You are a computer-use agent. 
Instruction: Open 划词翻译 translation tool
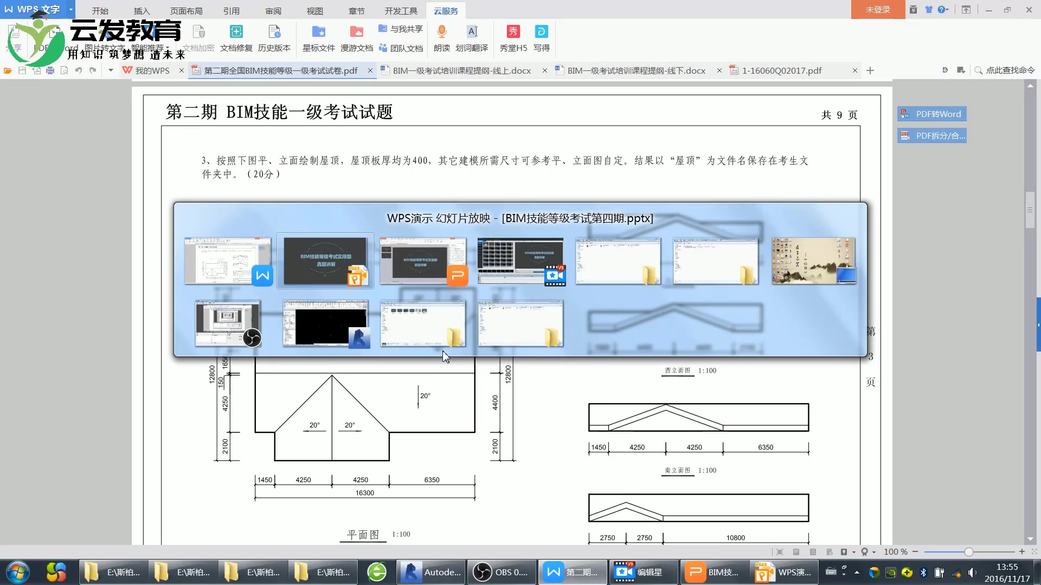click(472, 32)
